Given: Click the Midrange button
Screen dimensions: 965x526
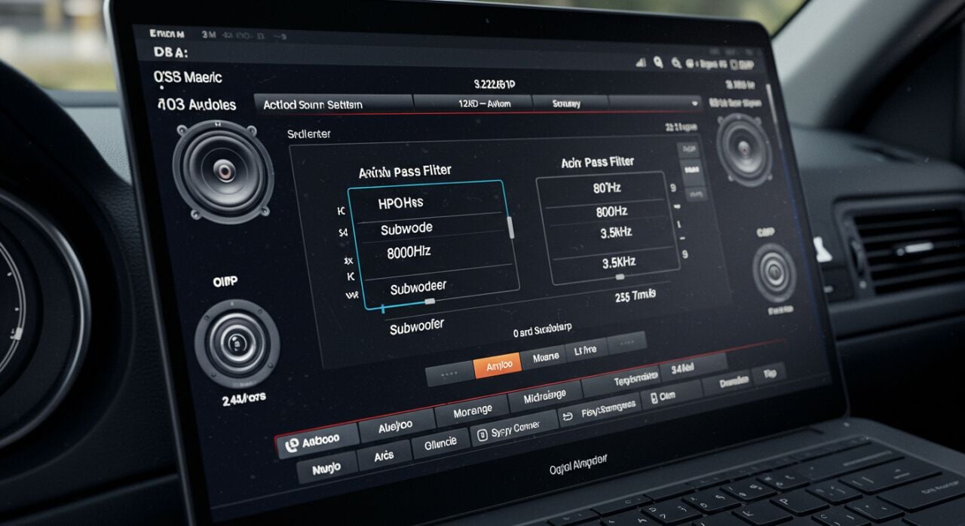Looking at the screenshot, I should [547, 396].
